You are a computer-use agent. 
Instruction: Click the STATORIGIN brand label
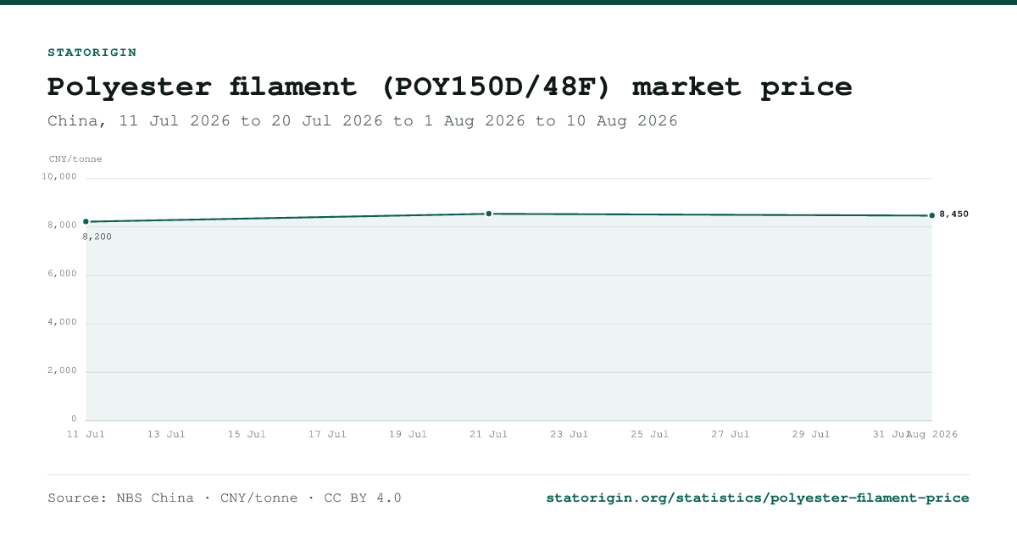92,53
